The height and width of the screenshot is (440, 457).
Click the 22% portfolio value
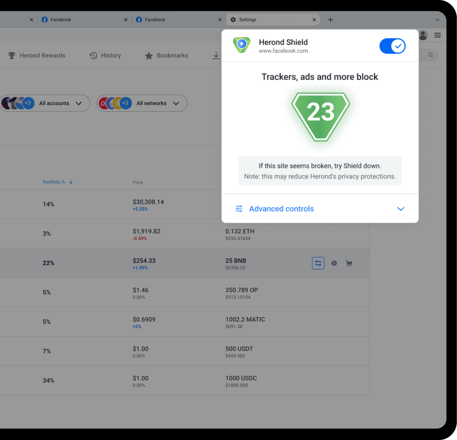point(49,263)
